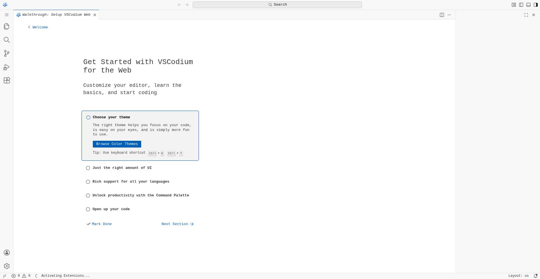Check off 'Open up your code' step

(88, 209)
